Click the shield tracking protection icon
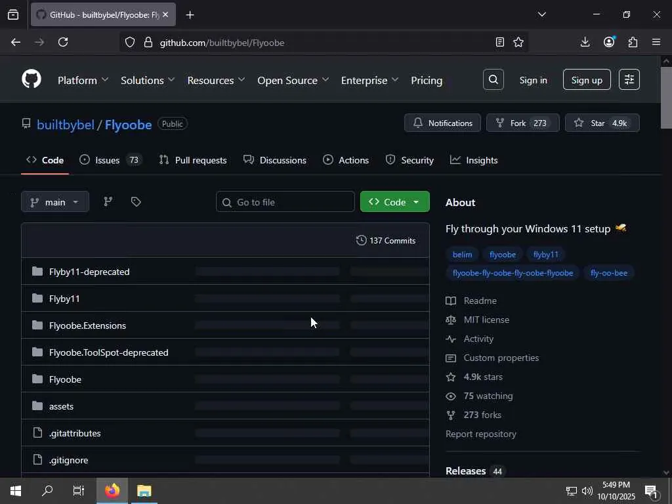The image size is (672, 504). click(130, 42)
